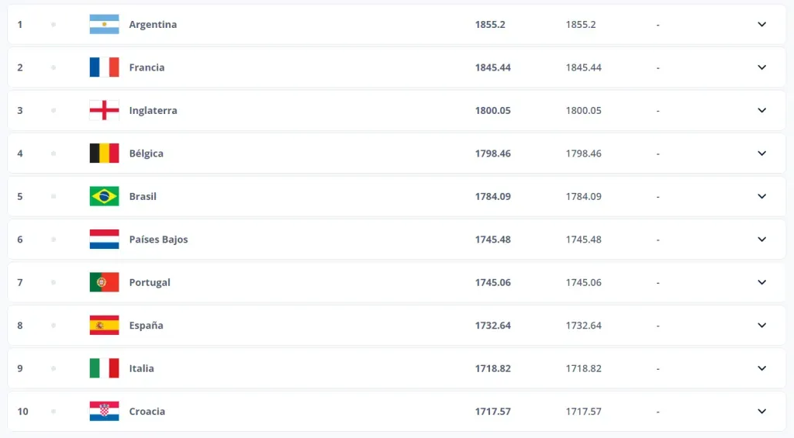794x438 pixels.
Task: Click the rank number 4 for Bélgica
Action: [x=20, y=153]
